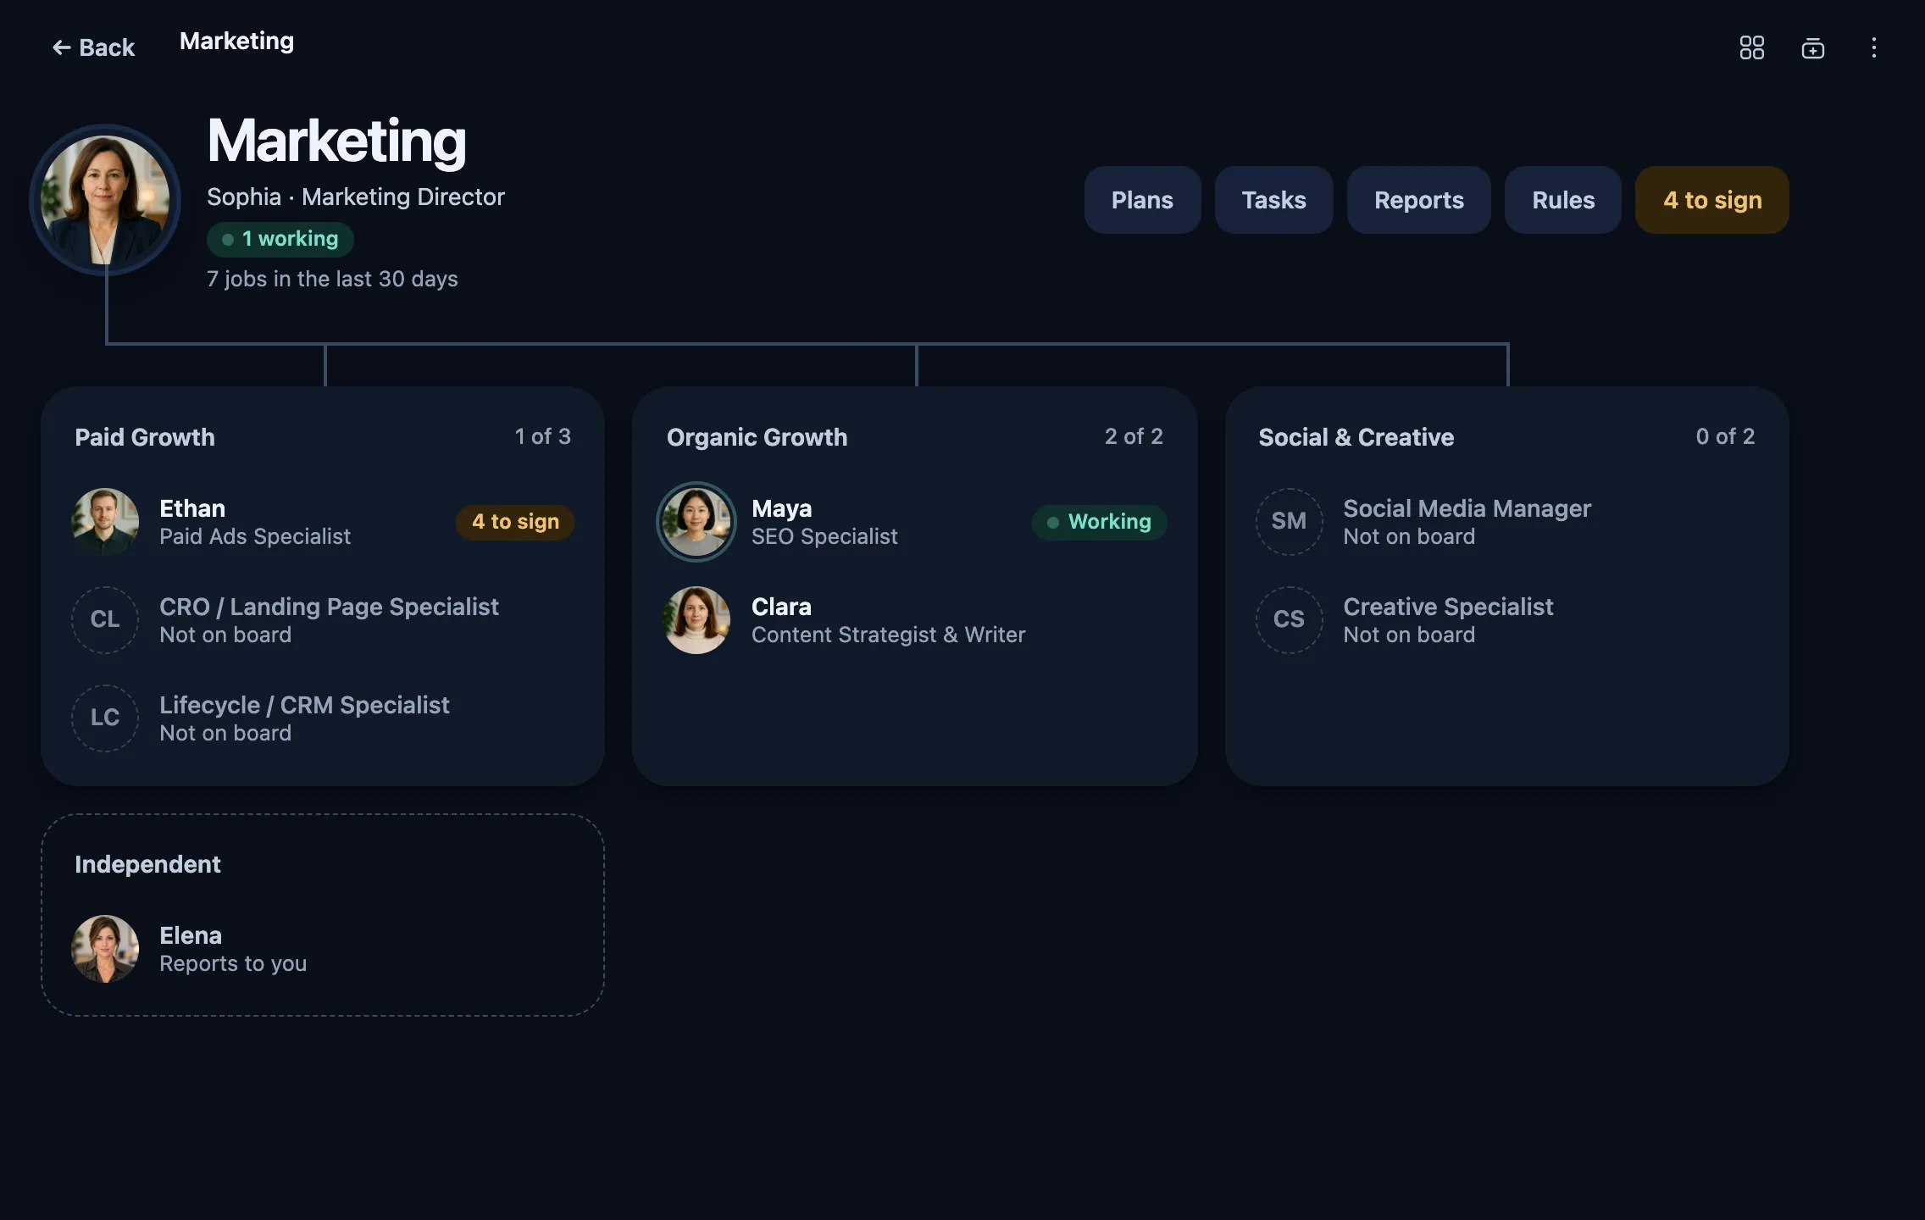Open Social Media Manager role

point(1467,508)
